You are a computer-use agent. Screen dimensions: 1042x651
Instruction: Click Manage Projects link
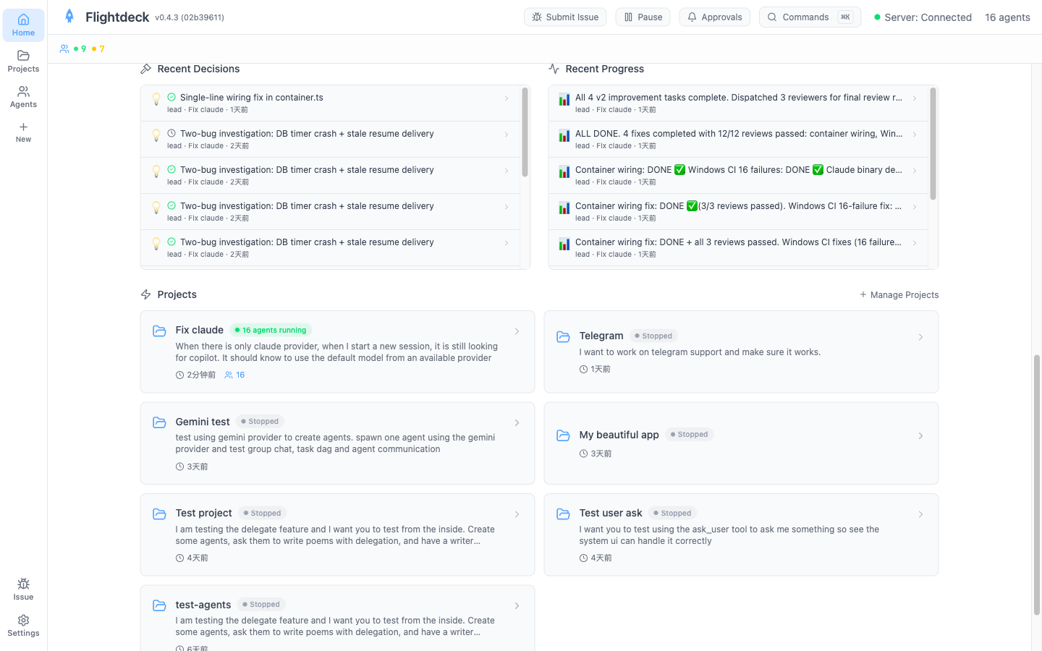(x=899, y=294)
